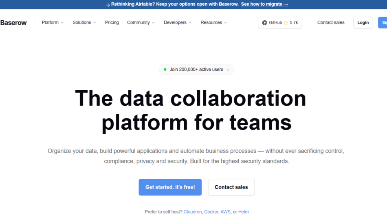Open the AWS self-host link

(x=225, y=212)
